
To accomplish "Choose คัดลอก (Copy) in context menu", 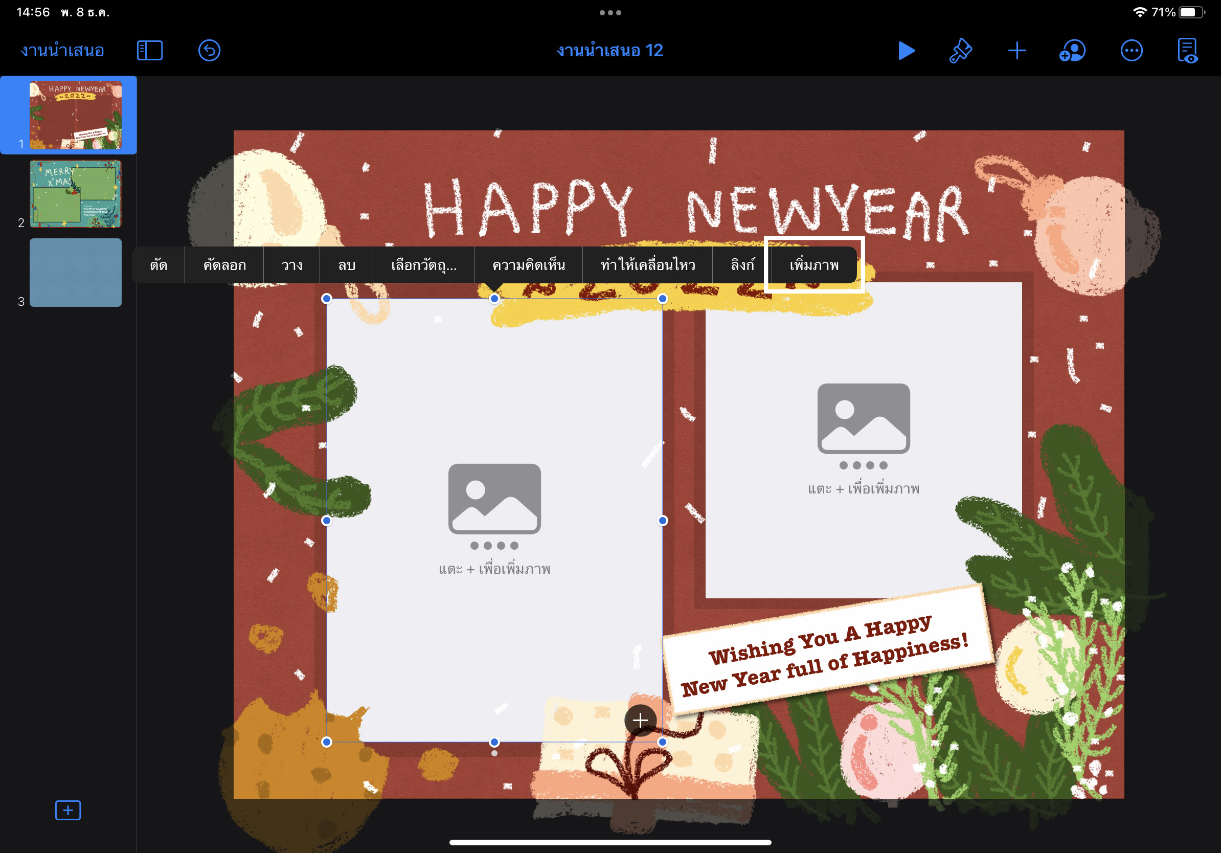I will pos(224,265).
